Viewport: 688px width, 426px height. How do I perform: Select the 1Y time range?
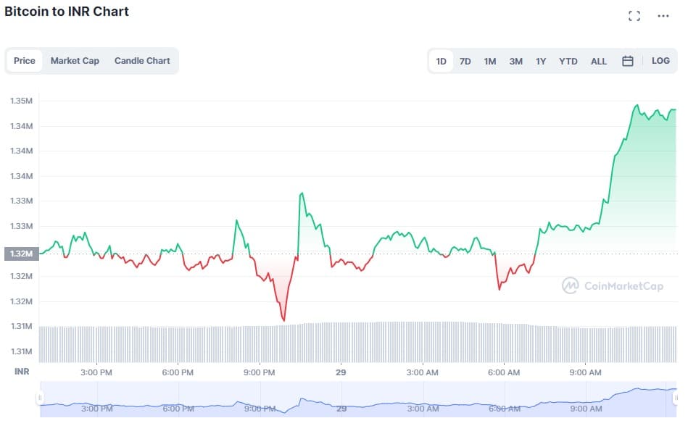click(541, 62)
